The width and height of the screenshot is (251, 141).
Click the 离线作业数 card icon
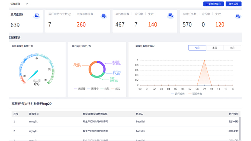click(170, 16)
